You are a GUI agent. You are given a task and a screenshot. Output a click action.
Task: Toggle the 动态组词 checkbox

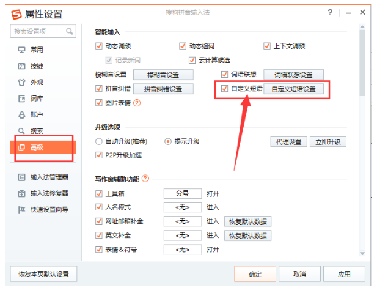(x=183, y=46)
